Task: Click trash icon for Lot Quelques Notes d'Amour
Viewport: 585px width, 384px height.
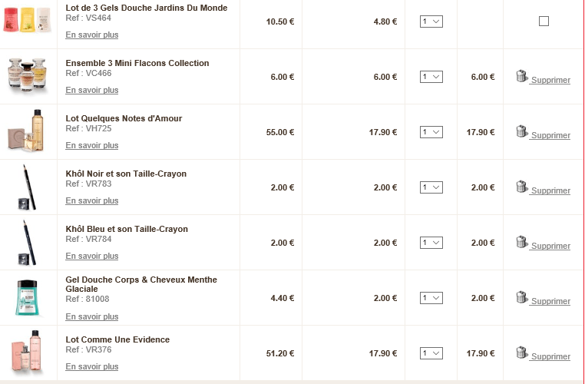Action: [x=522, y=131]
